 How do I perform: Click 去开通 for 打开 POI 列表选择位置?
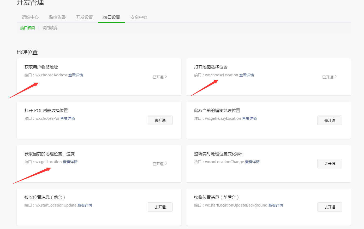click(160, 120)
